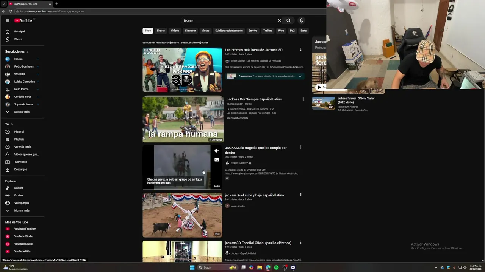Open the nasim khoder channel link
This screenshot has width=485, height=272.
(x=238, y=206)
